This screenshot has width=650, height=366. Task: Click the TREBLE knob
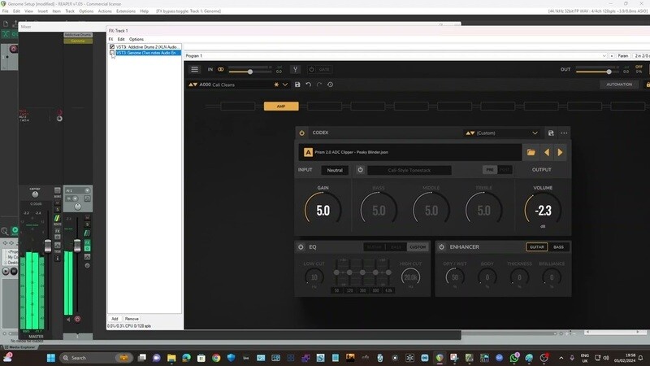tap(483, 211)
